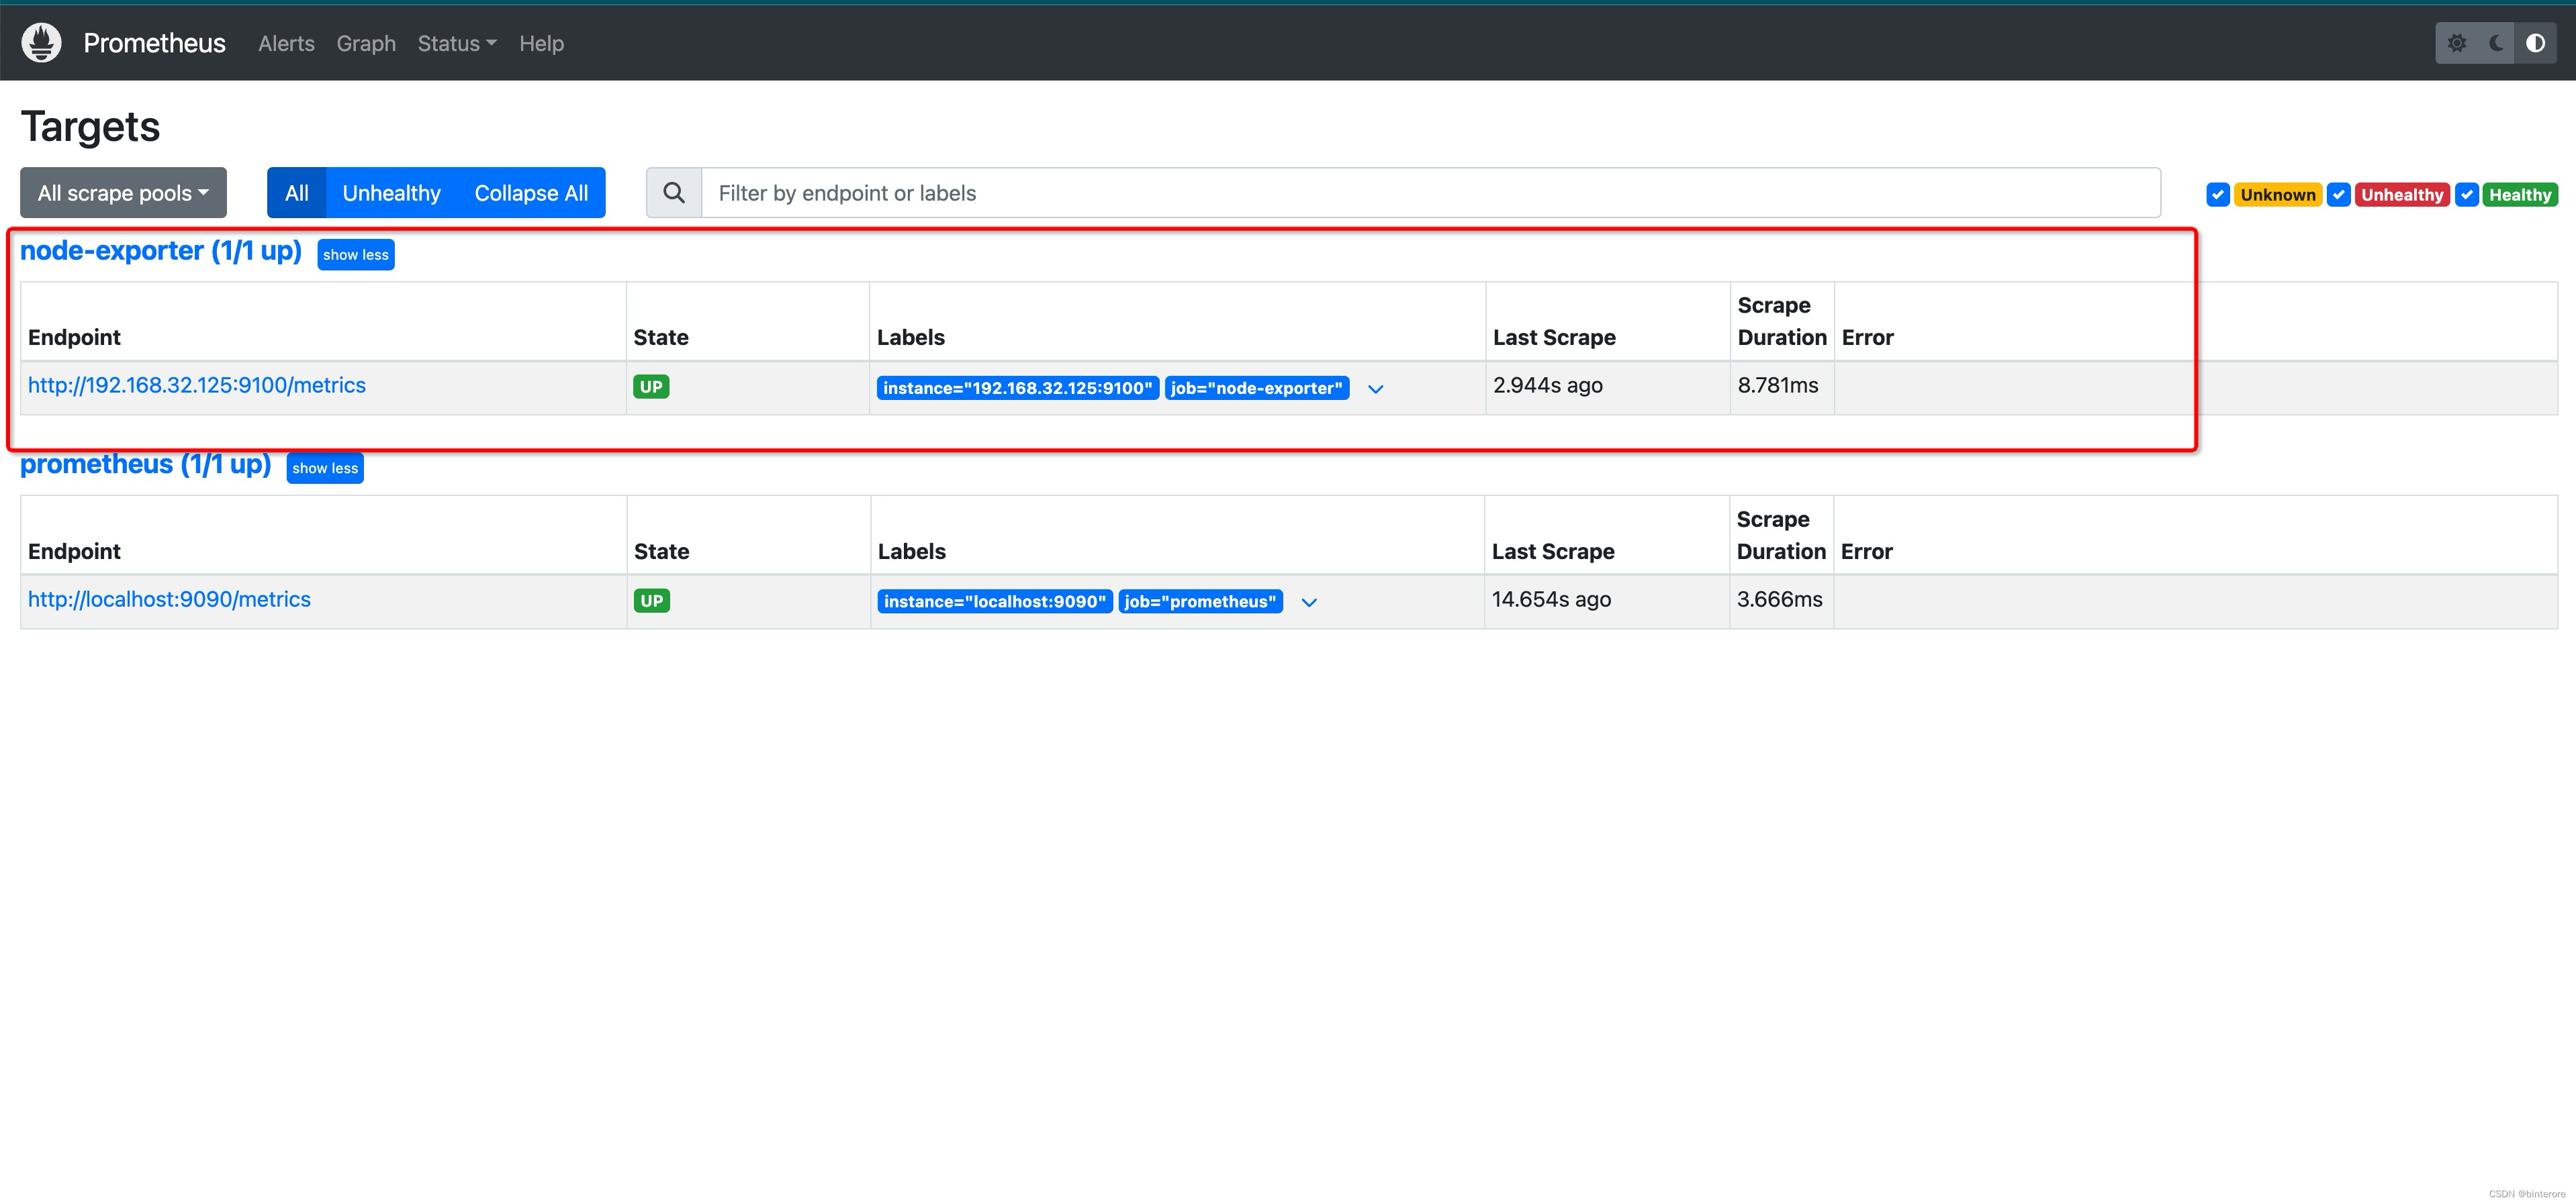This screenshot has width=2576, height=1204.
Task: Uncheck the Unknown state checkbox
Action: tap(2217, 195)
